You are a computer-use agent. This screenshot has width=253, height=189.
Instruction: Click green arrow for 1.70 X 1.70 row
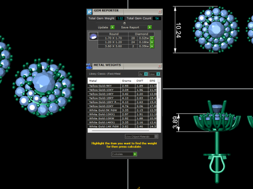coord(152,38)
